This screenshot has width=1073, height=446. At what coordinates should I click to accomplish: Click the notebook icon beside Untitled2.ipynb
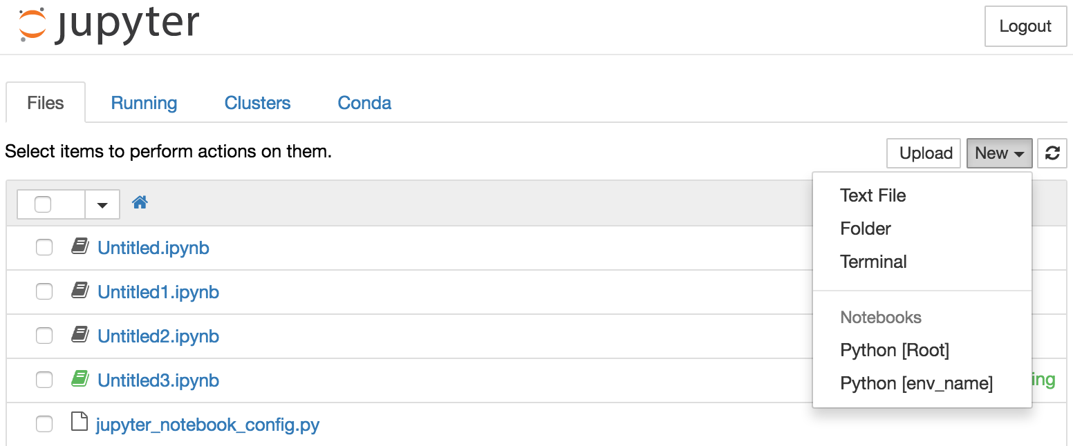80,334
